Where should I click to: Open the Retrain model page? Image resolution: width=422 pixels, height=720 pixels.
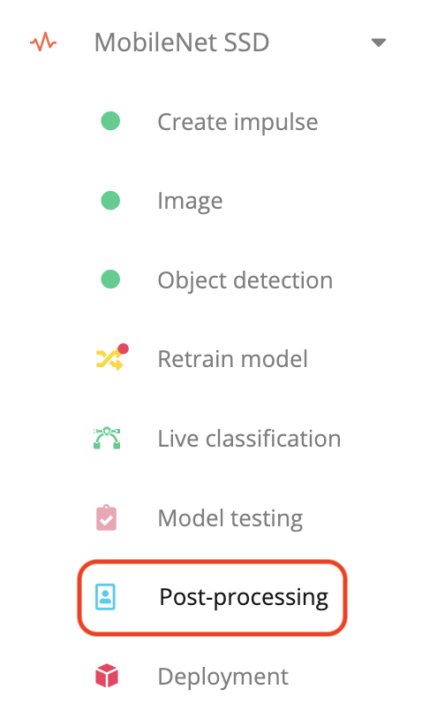point(233,359)
